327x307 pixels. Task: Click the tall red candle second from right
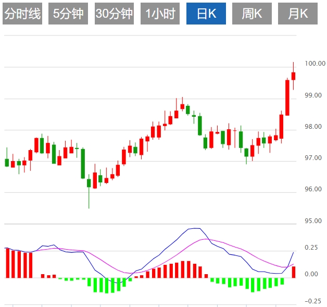[x=287, y=97]
